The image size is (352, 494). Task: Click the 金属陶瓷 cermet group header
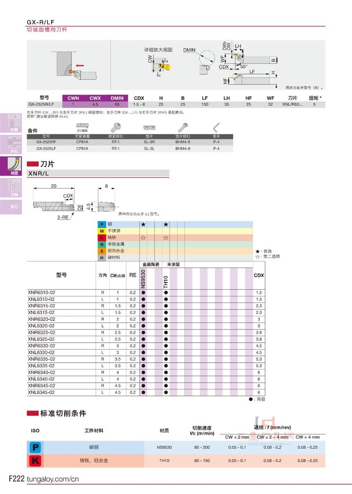click(x=151, y=264)
